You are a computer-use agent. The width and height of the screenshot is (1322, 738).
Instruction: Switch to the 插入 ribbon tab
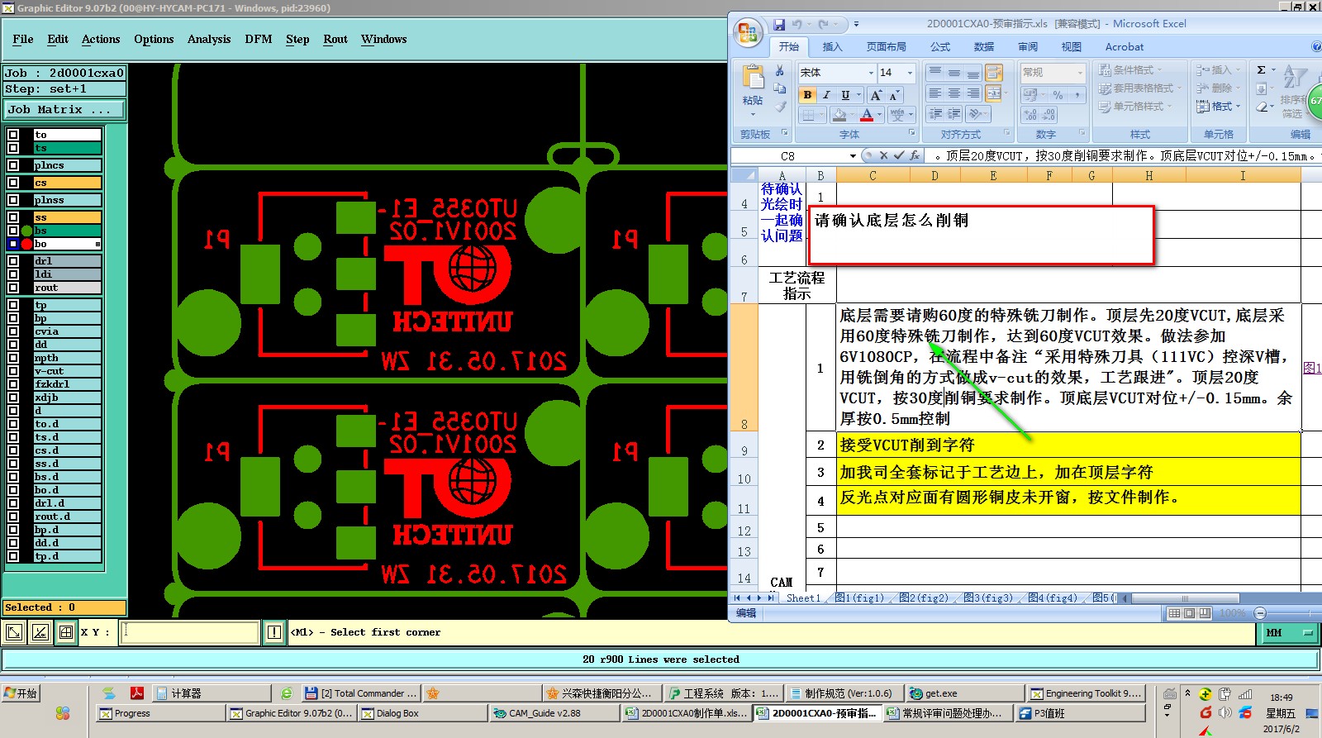point(832,47)
